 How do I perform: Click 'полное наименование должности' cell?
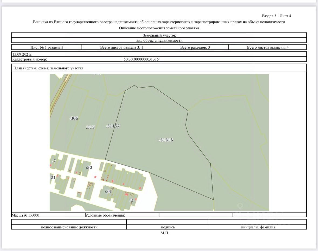point(69,227)
